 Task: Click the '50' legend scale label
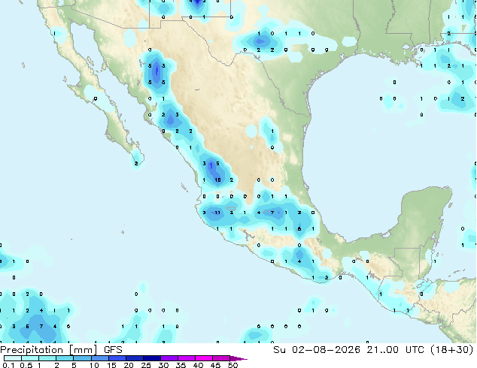232,365
